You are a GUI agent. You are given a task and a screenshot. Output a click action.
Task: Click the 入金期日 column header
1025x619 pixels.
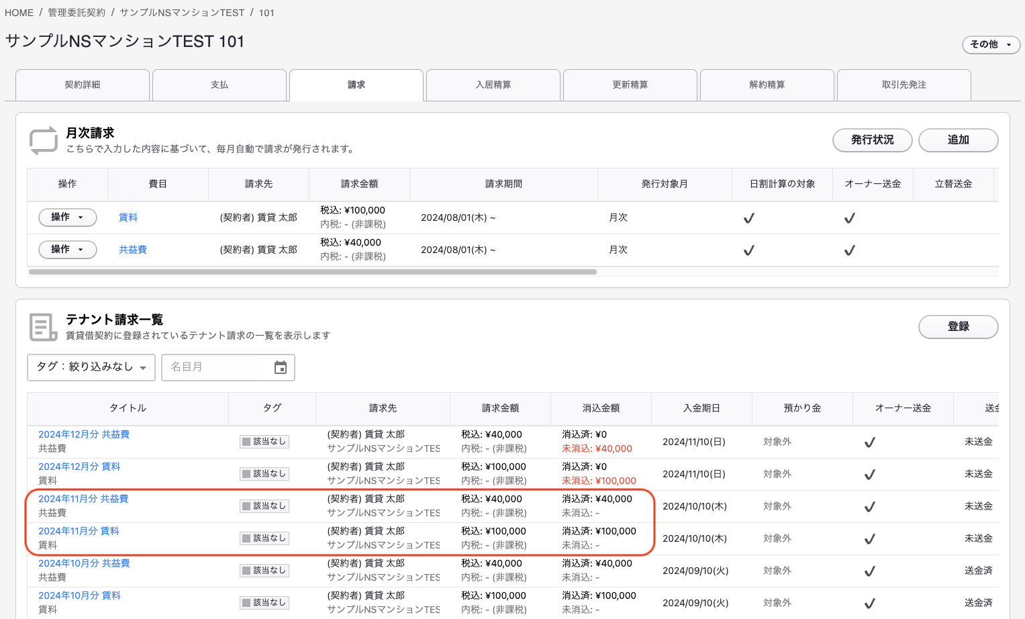tap(701, 408)
